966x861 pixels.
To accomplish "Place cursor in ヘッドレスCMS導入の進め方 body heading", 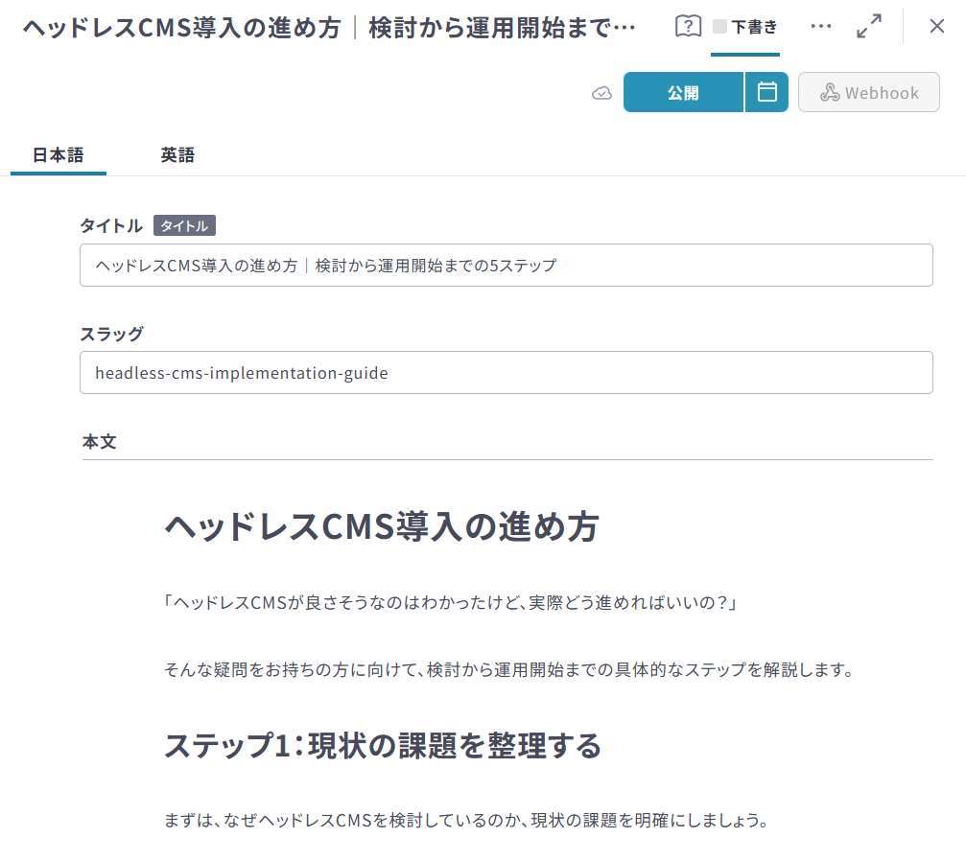I will 382,527.
